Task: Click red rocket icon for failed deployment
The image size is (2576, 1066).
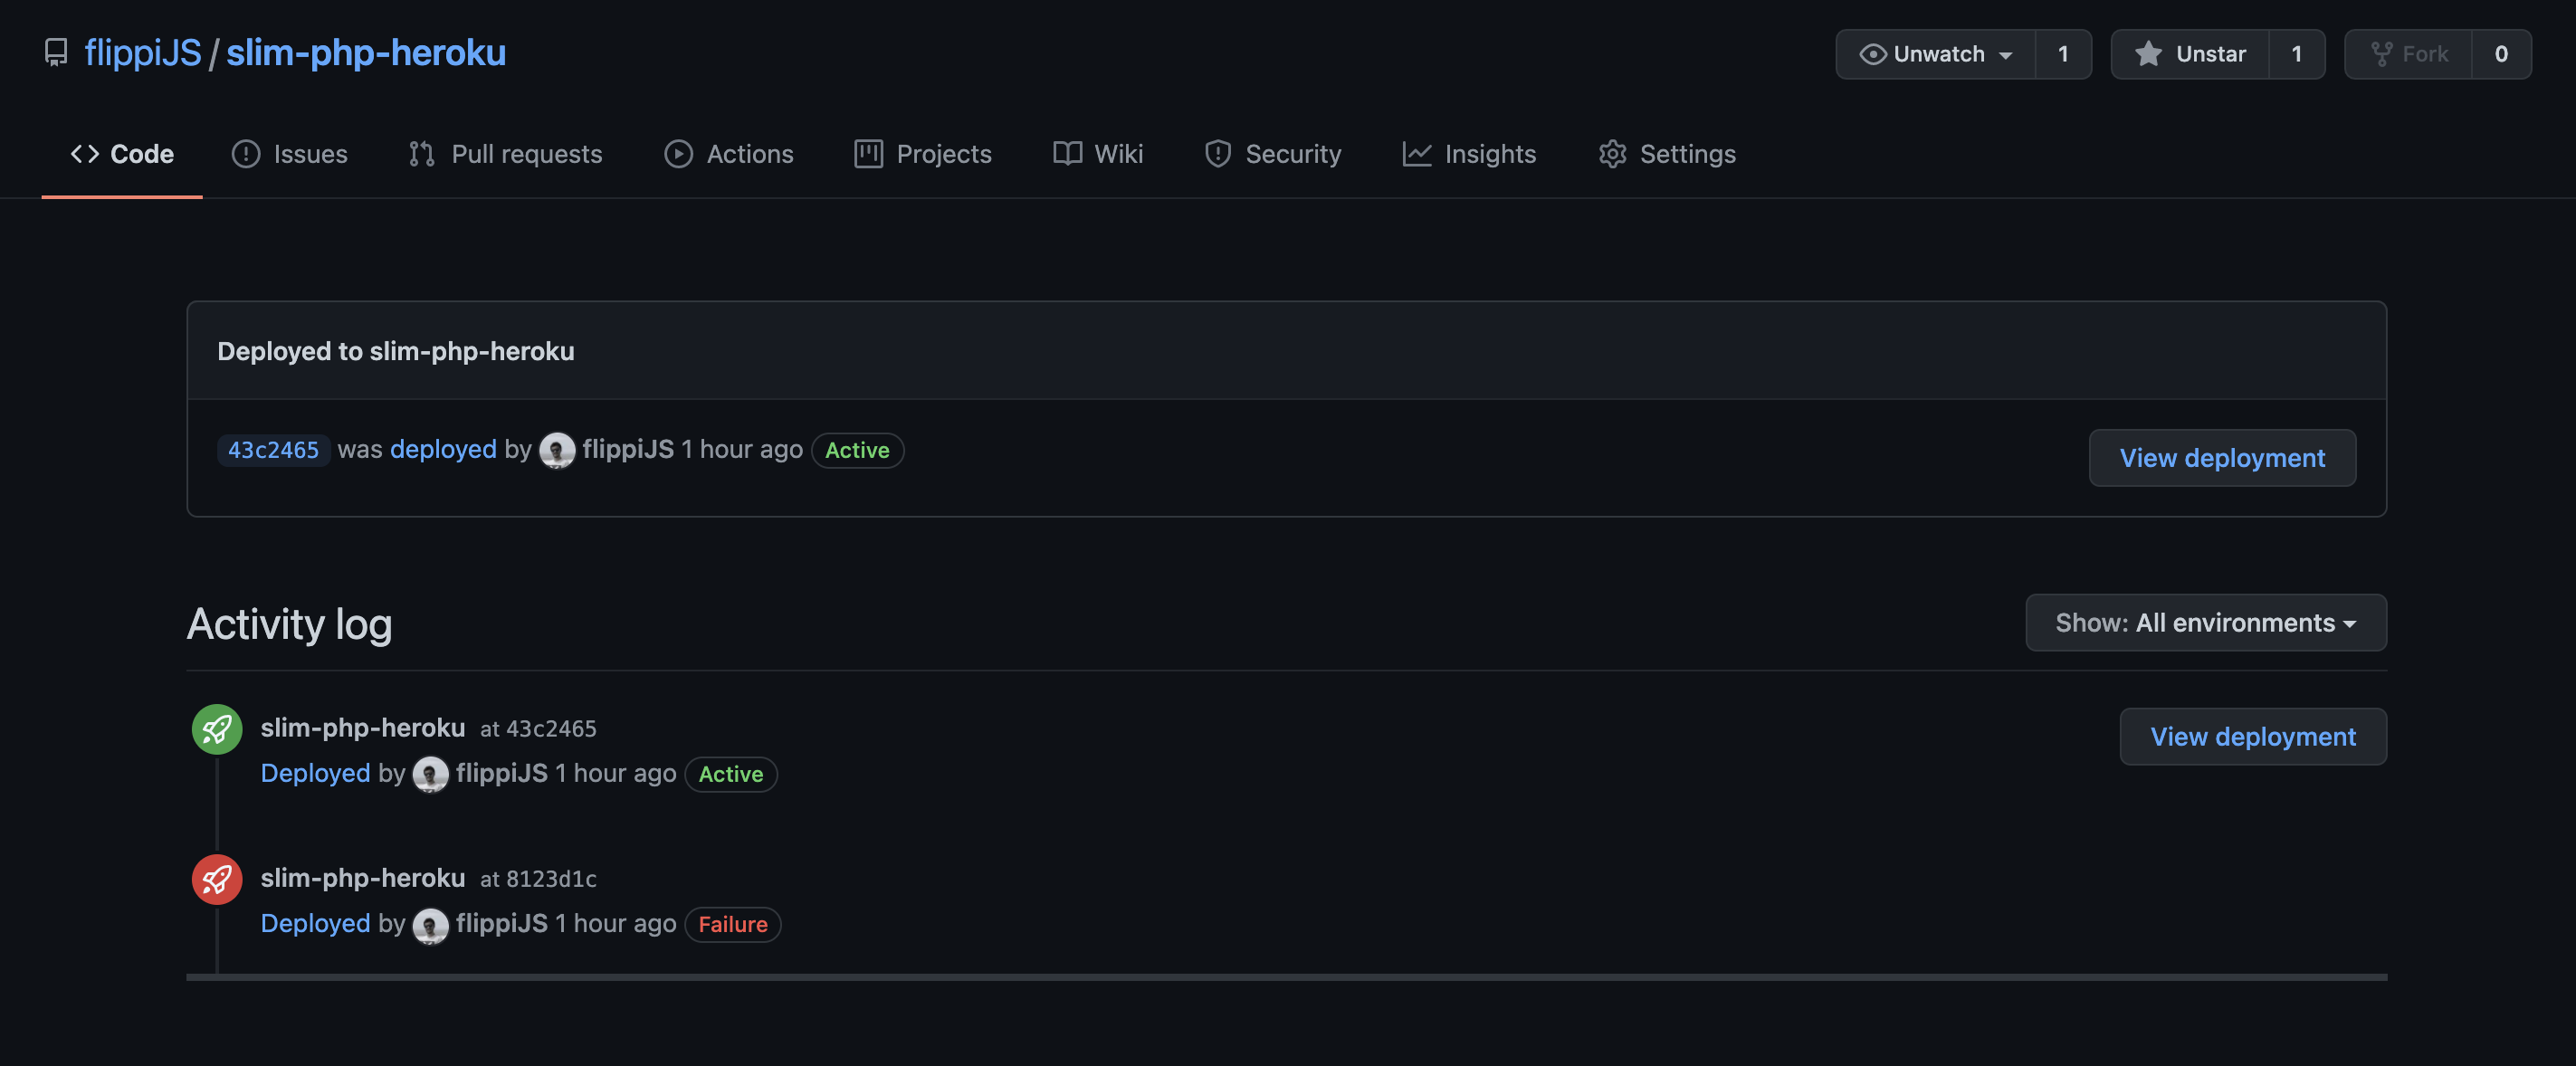Action: [x=217, y=879]
